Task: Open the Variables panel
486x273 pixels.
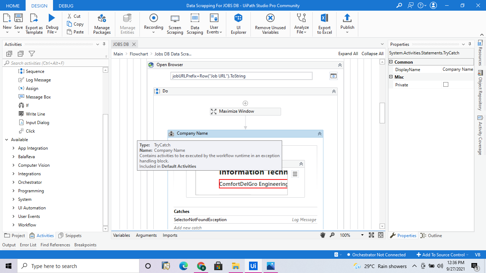Action: (122, 235)
